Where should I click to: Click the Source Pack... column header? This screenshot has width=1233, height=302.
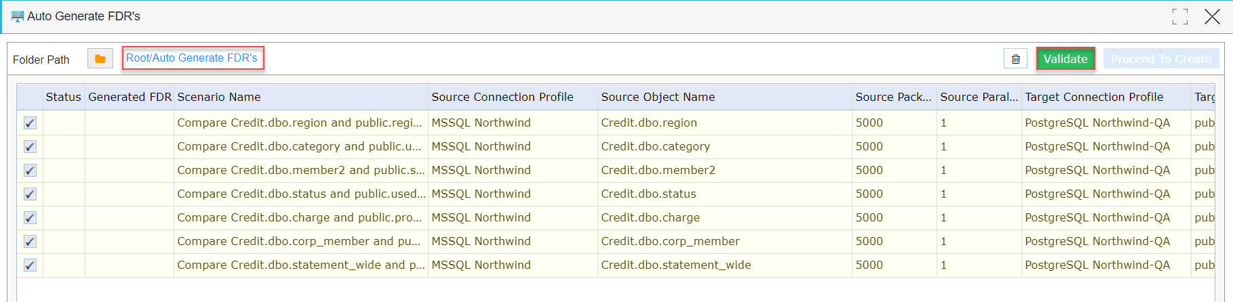pos(895,97)
